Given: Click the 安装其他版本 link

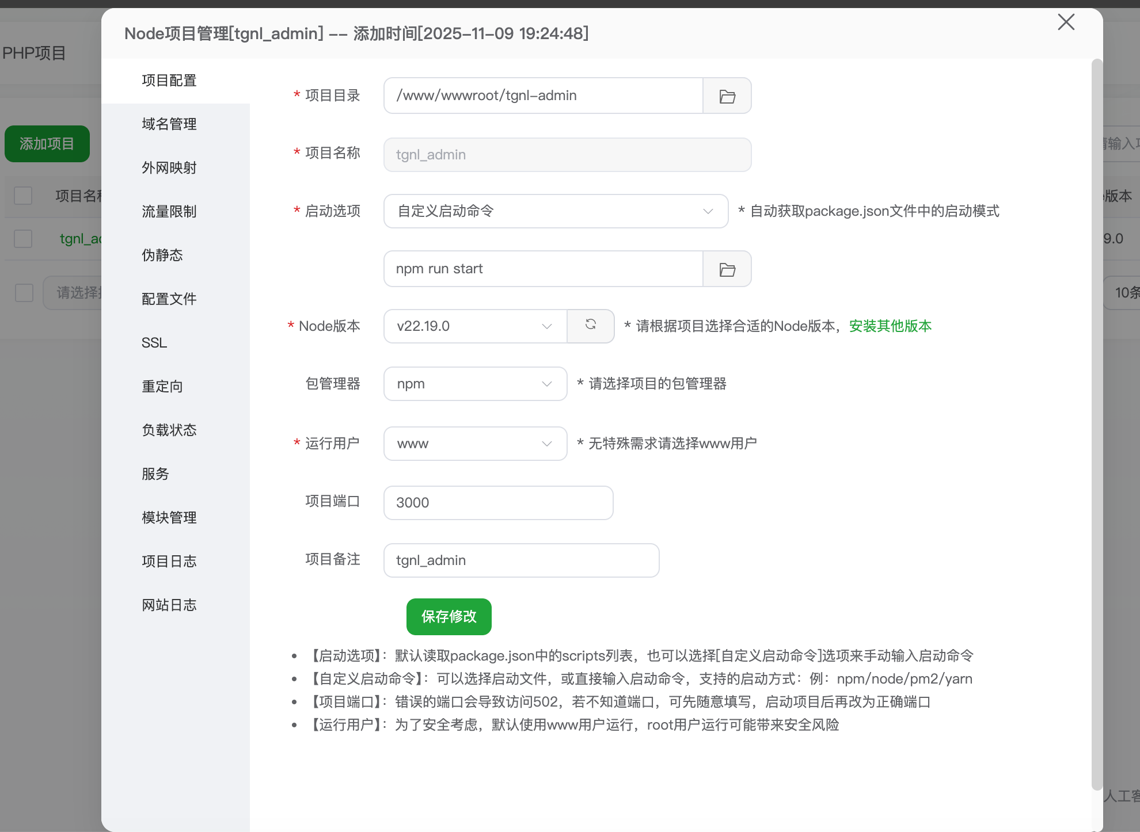Looking at the screenshot, I should click(x=890, y=326).
